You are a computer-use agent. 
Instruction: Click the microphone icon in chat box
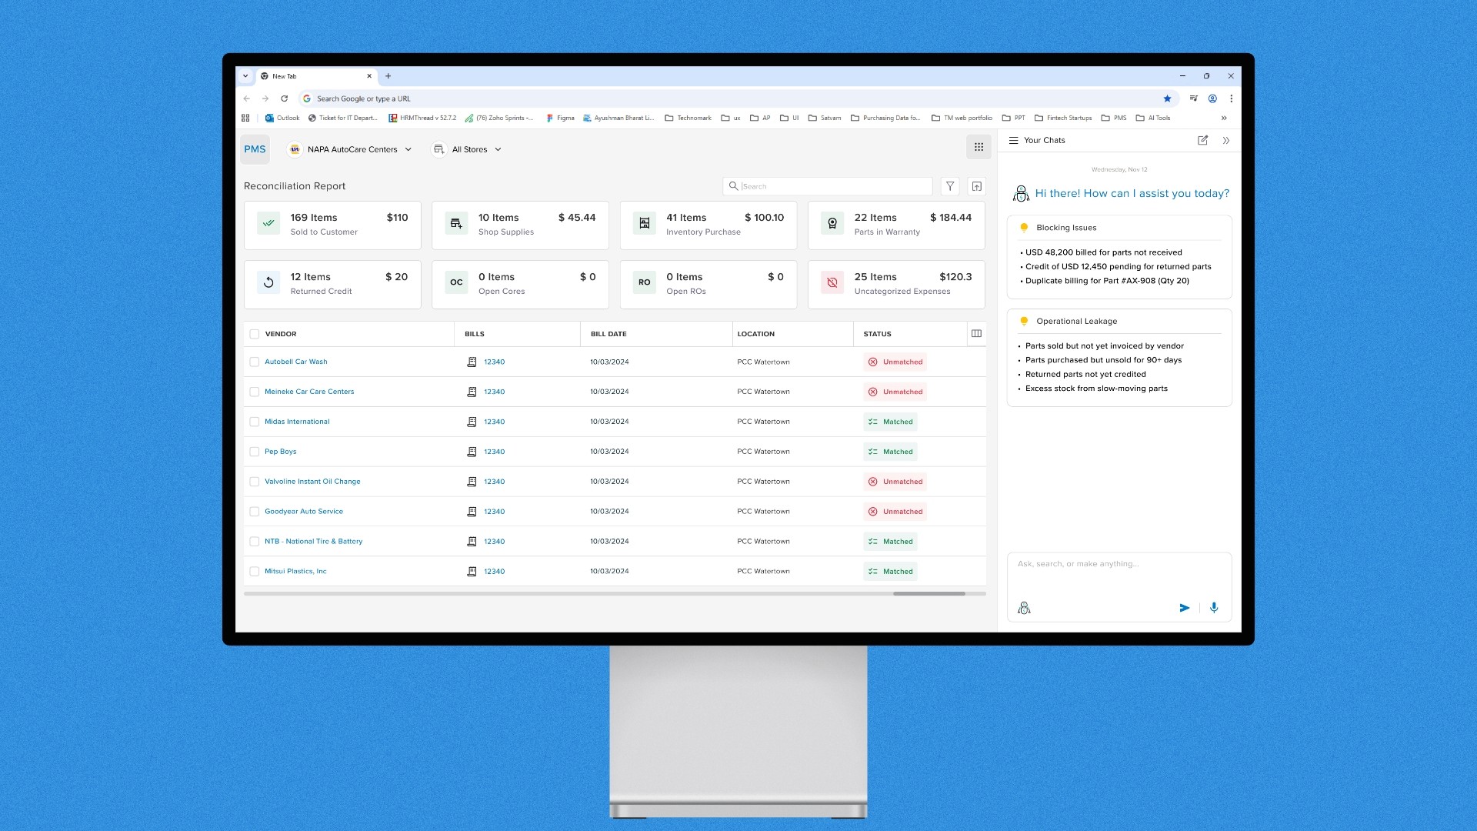1214,607
